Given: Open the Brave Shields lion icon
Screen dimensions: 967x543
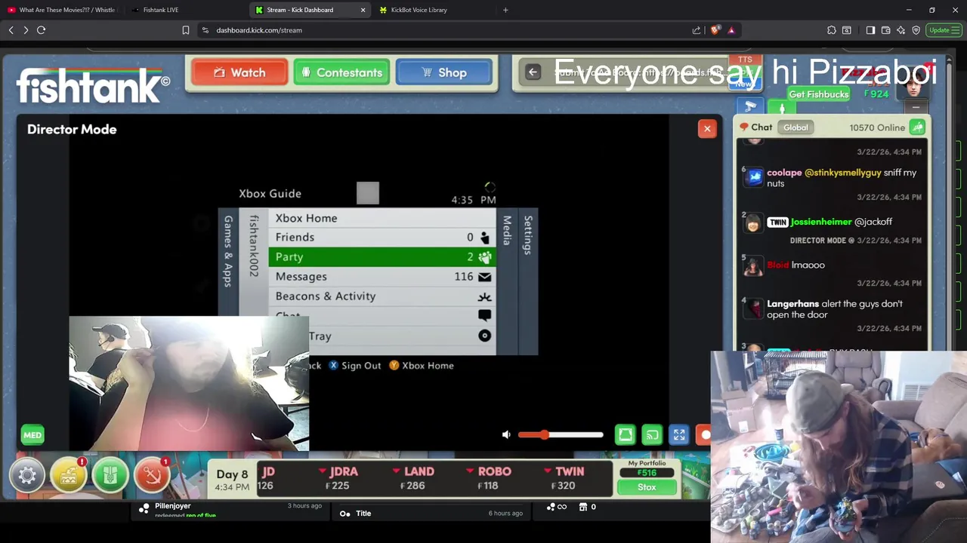Looking at the screenshot, I should 715,30.
